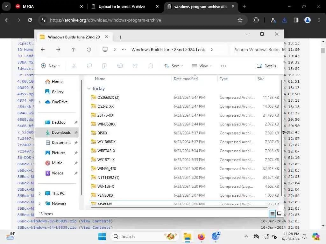The width and height of the screenshot is (326, 244).
Task: Click the This PC monitor icon in address bar
Action: click(x=105, y=50)
